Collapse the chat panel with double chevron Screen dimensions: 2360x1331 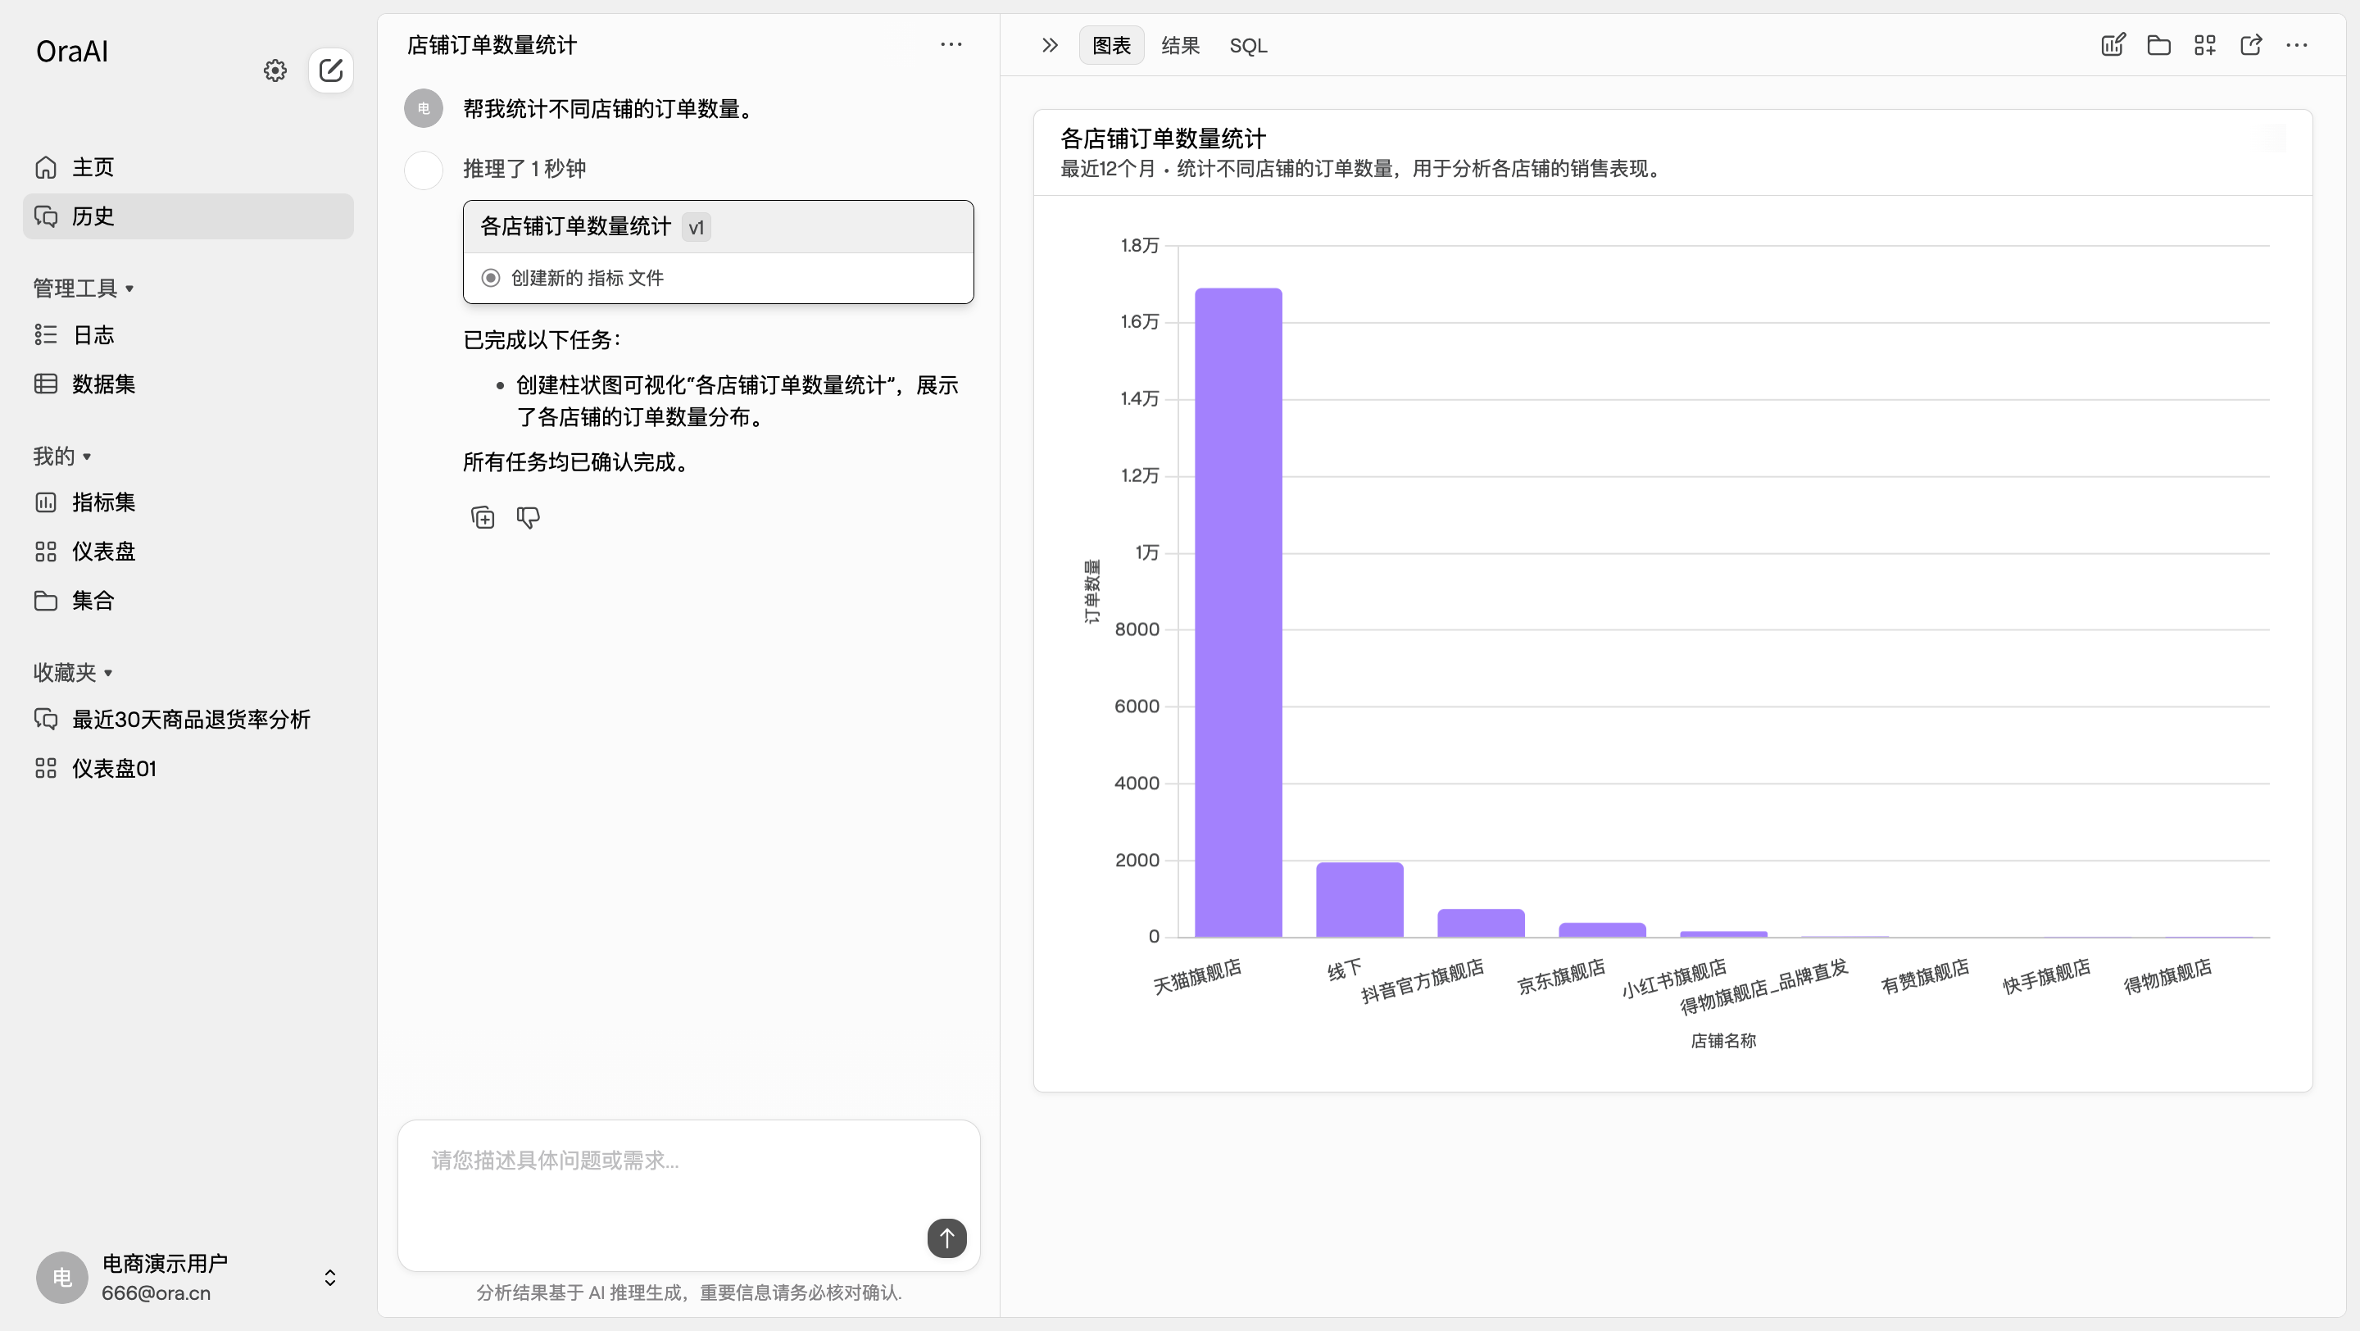pos(1049,45)
